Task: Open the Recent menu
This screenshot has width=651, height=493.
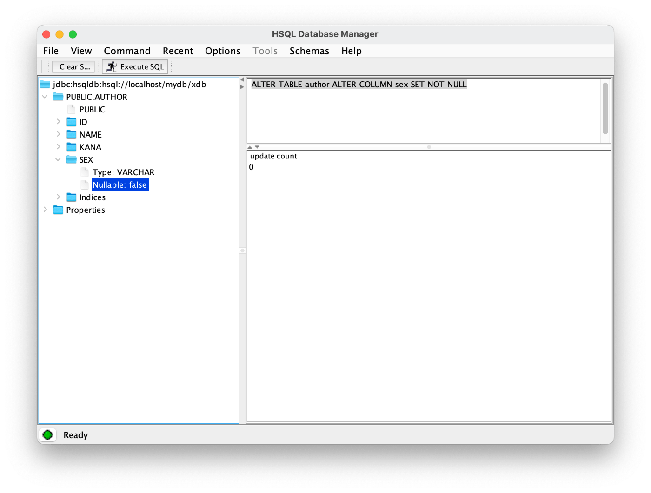Action: point(178,51)
